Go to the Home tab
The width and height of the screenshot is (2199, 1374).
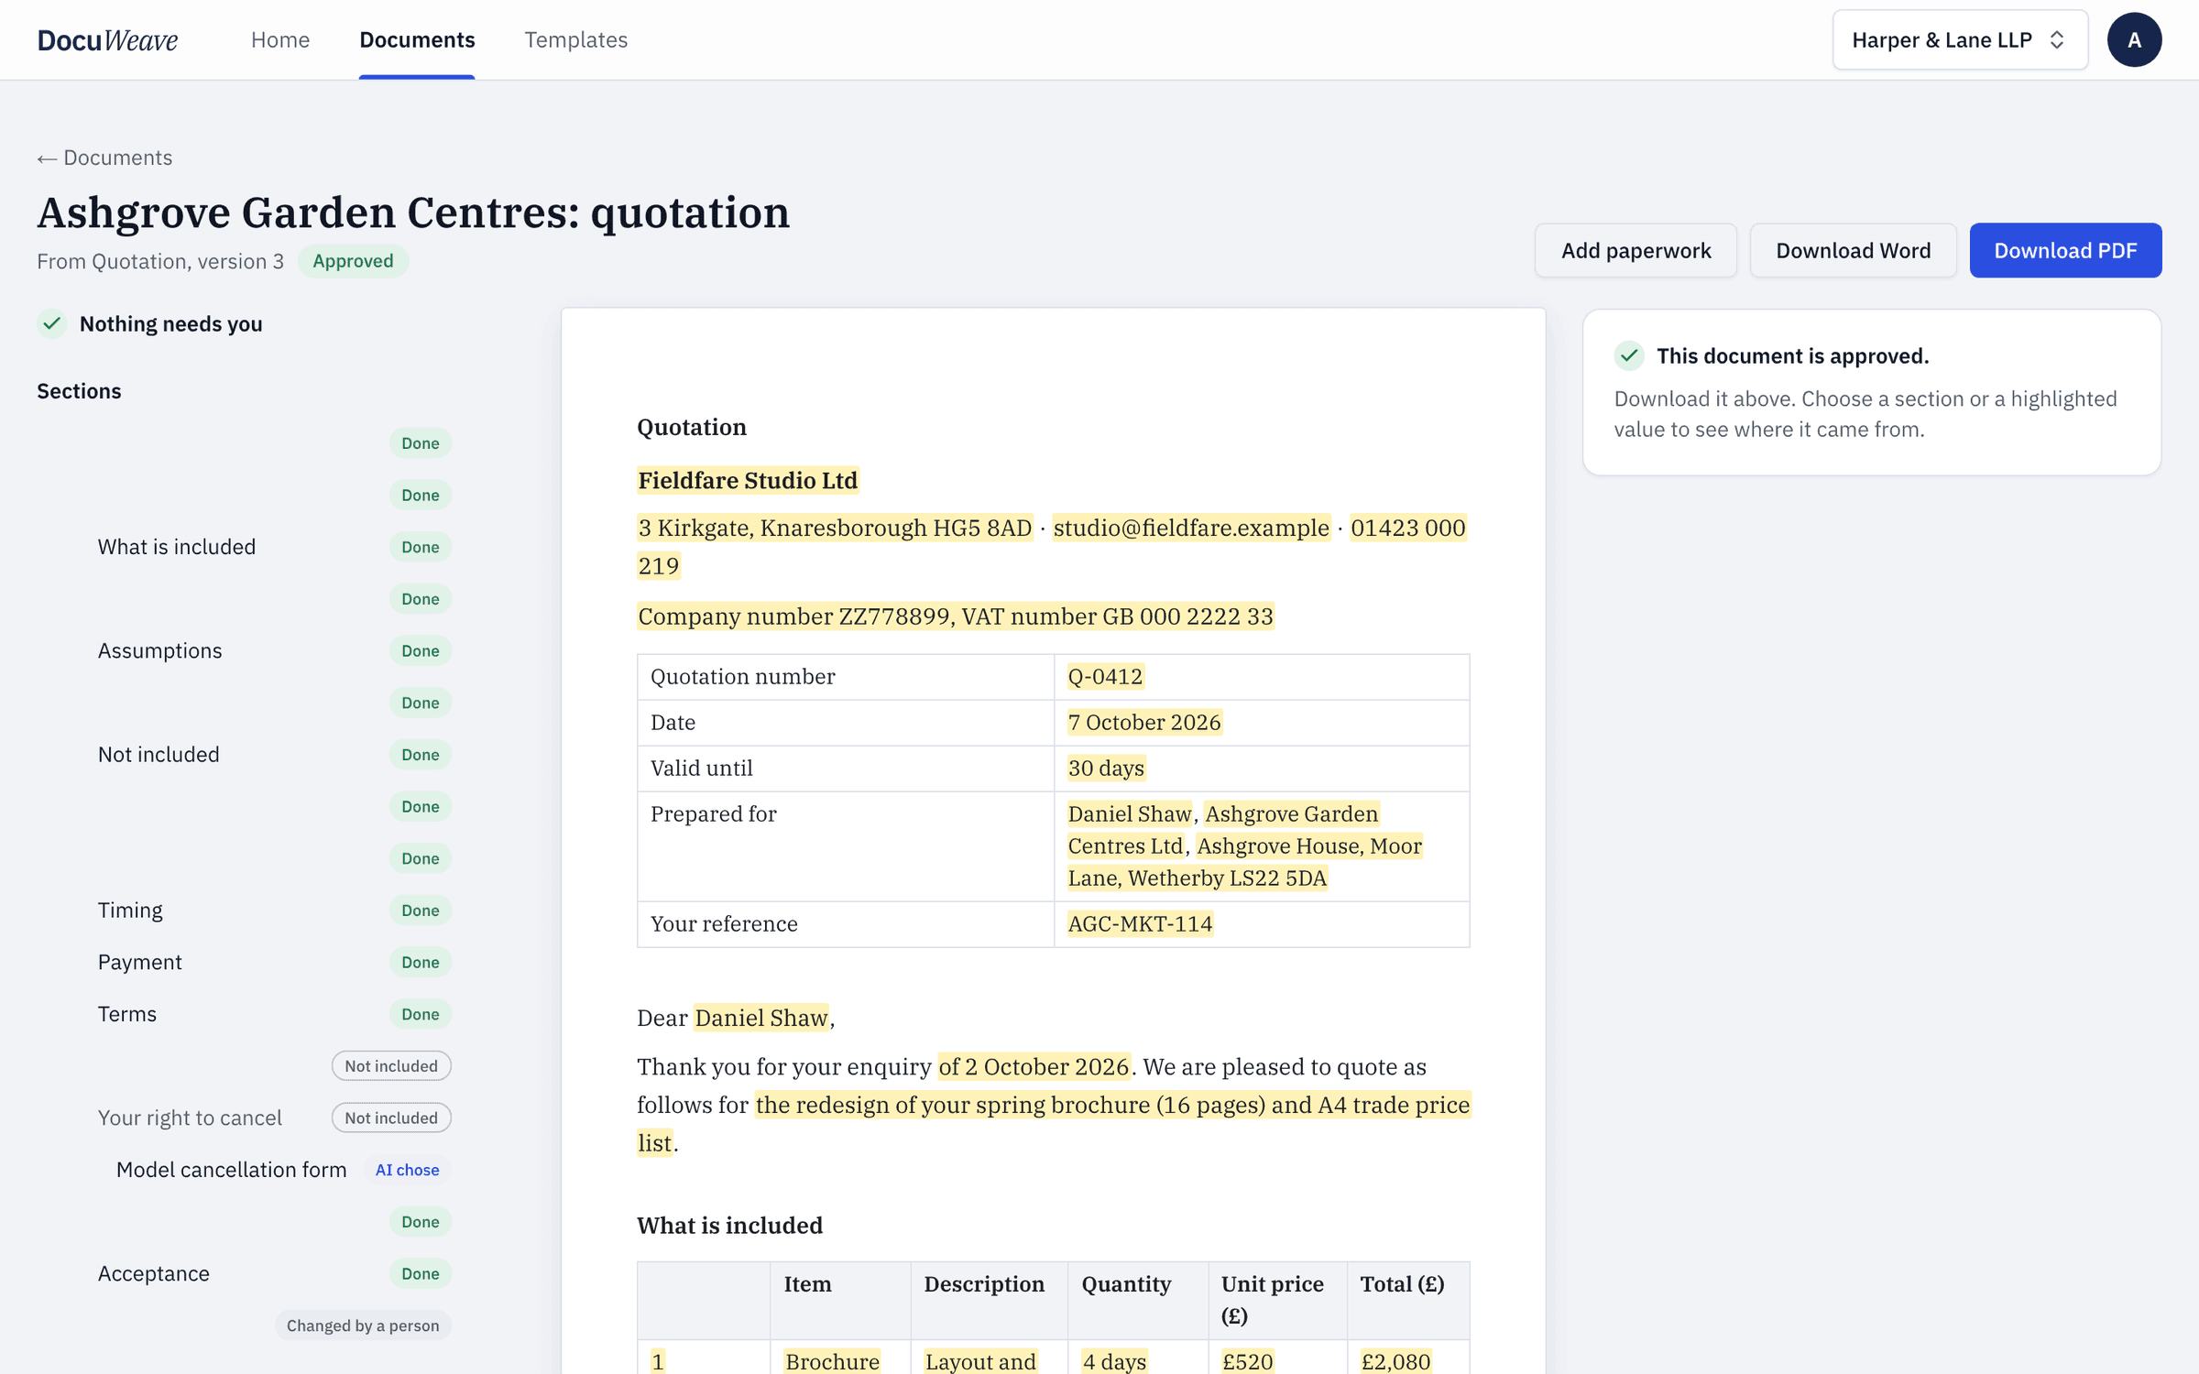(x=280, y=39)
